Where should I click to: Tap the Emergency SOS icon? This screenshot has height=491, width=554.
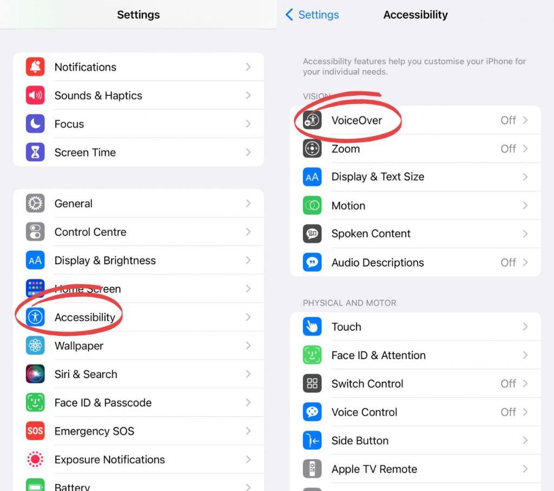click(x=35, y=431)
